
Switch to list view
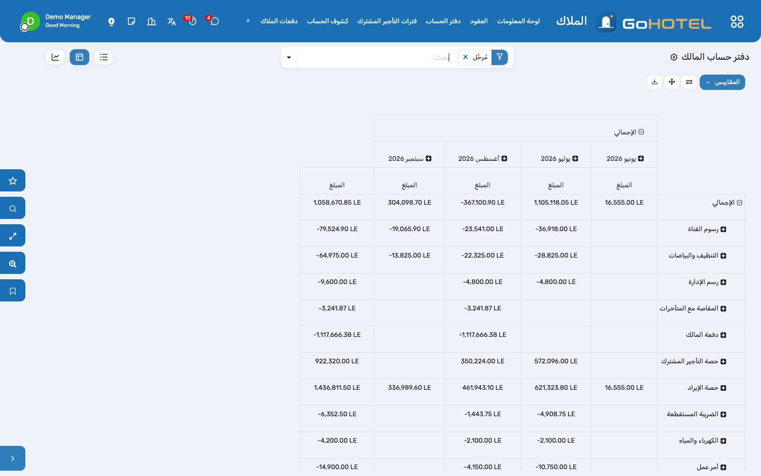104,57
